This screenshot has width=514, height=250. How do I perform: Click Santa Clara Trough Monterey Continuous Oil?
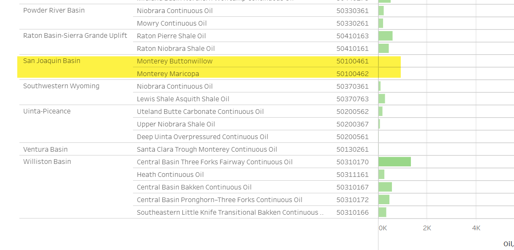pos(207,150)
